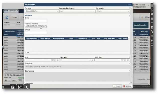
Task: Expand the Descuento Transferencia dropdown
Action: [x=77, y=11]
